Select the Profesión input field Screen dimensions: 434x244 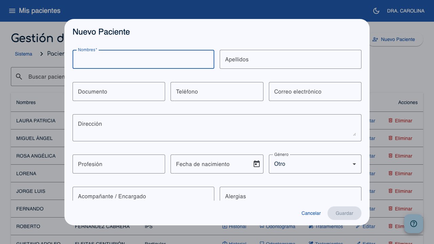point(119,164)
